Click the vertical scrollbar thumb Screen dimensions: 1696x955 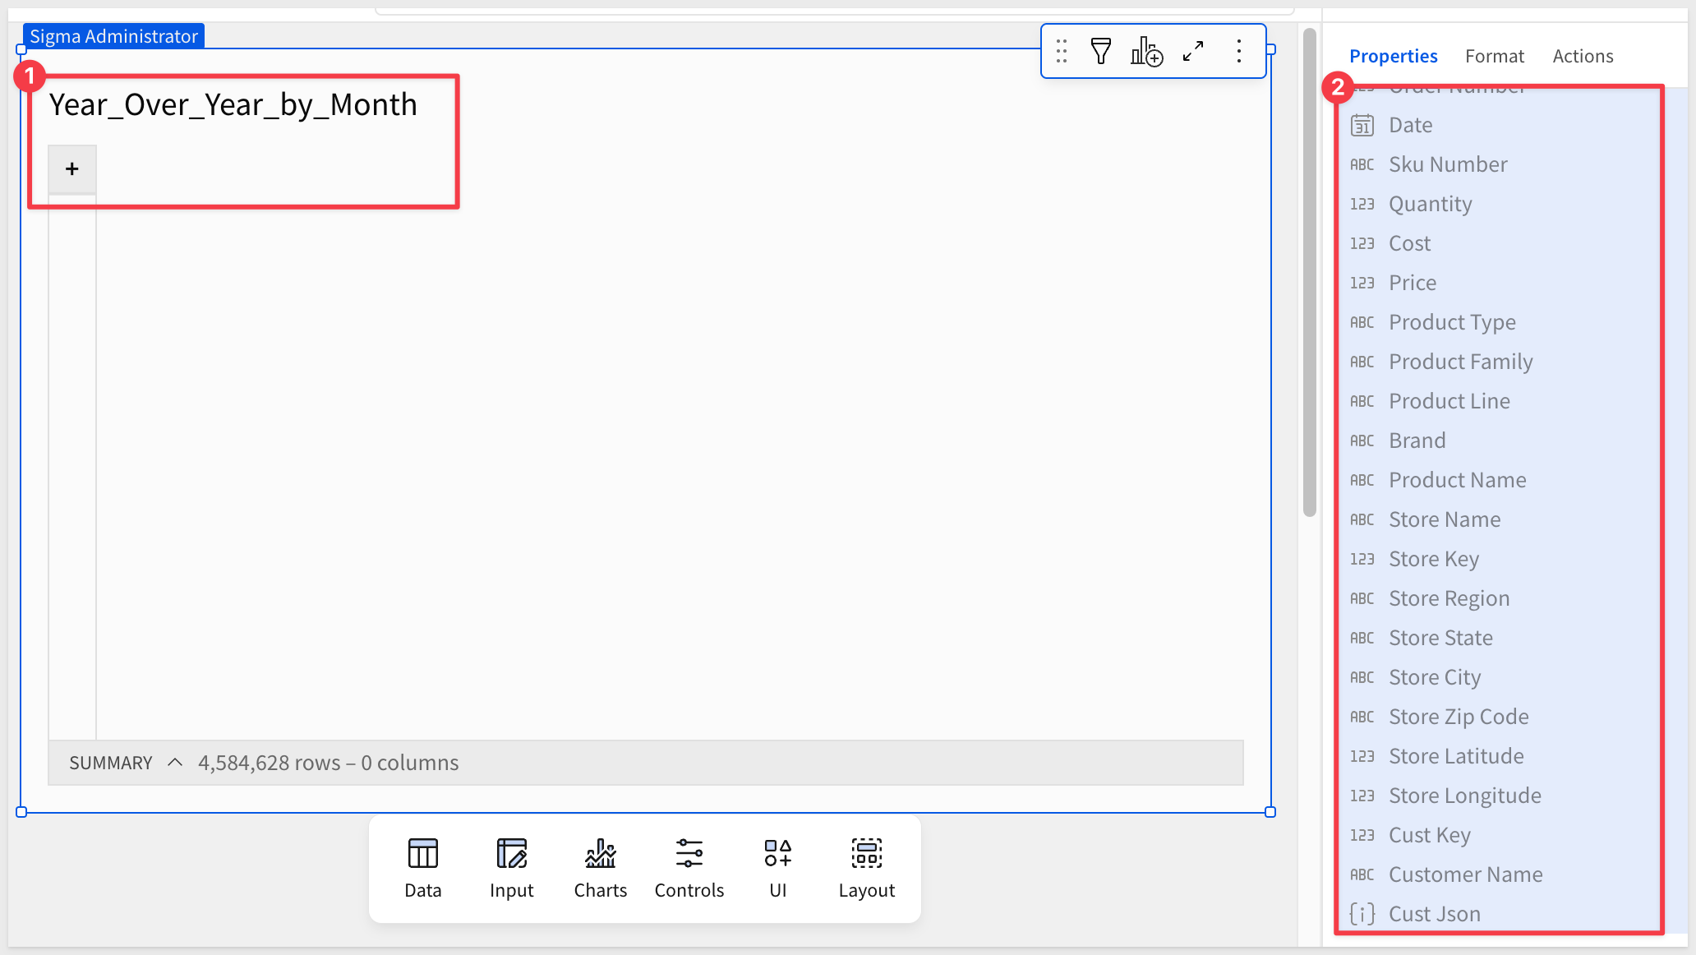coord(1310,271)
